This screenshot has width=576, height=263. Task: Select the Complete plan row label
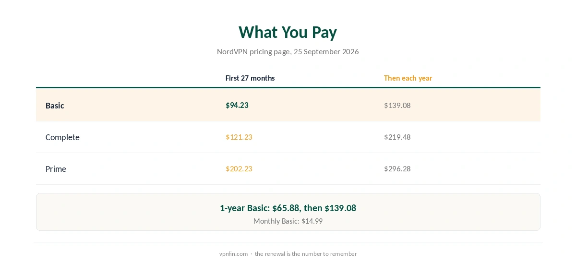pyautogui.click(x=62, y=137)
